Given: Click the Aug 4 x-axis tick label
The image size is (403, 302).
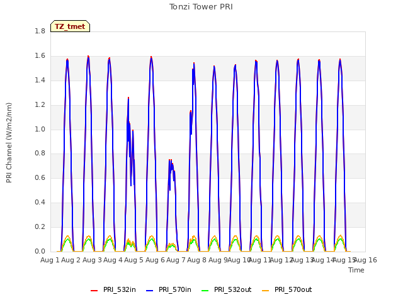Looking at the screenshot, I should [x=113, y=260].
